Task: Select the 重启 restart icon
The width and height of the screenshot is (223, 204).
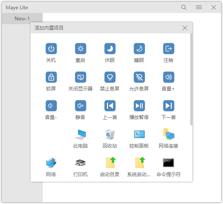Action: (x=80, y=49)
